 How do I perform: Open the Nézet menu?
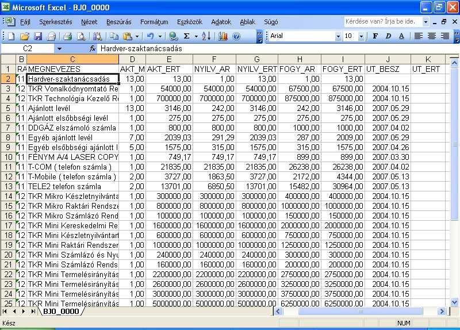(89, 22)
